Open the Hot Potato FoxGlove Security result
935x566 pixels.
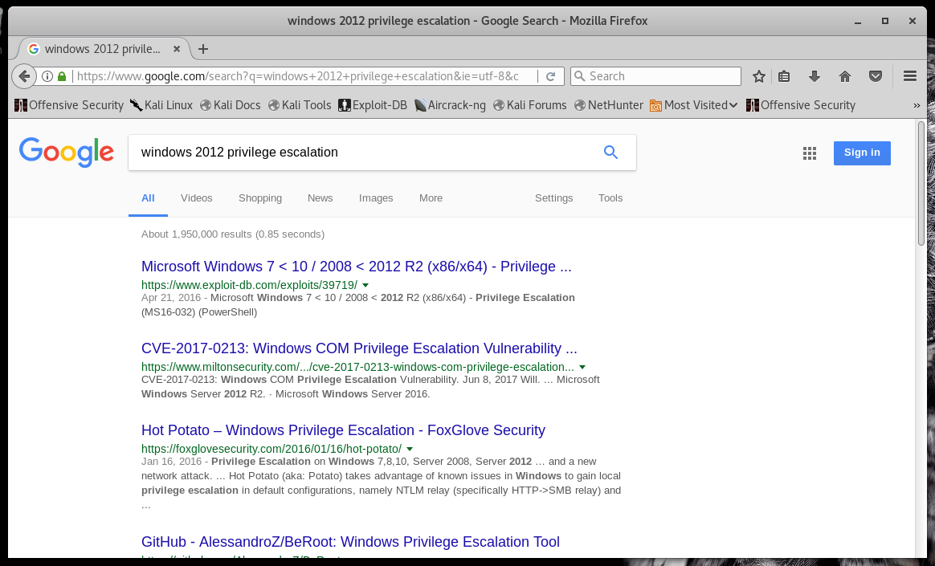(x=343, y=430)
